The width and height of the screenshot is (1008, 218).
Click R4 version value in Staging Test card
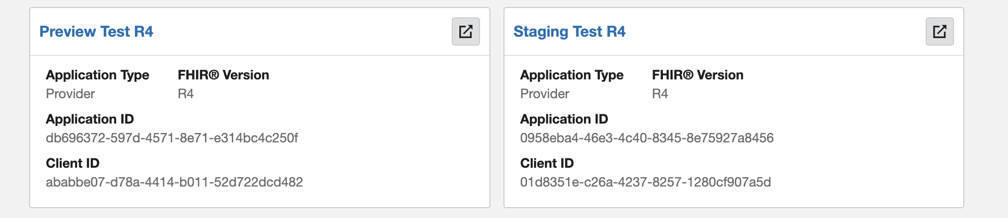click(660, 94)
